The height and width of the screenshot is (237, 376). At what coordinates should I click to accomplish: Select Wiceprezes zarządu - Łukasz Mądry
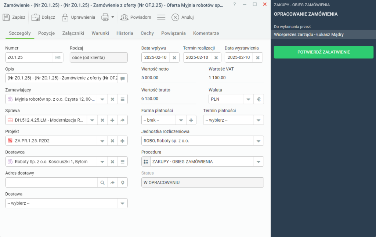[x=323, y=34]
